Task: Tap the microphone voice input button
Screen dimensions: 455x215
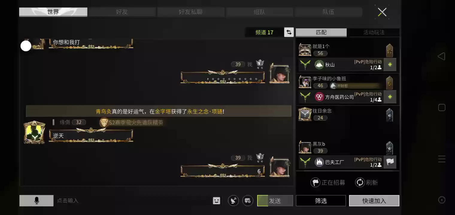Action: pos(37,201)
